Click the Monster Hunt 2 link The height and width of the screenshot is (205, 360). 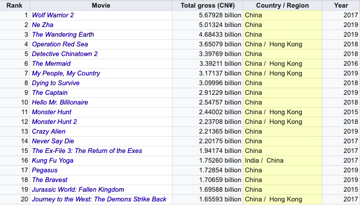click(x=54, y=122)
